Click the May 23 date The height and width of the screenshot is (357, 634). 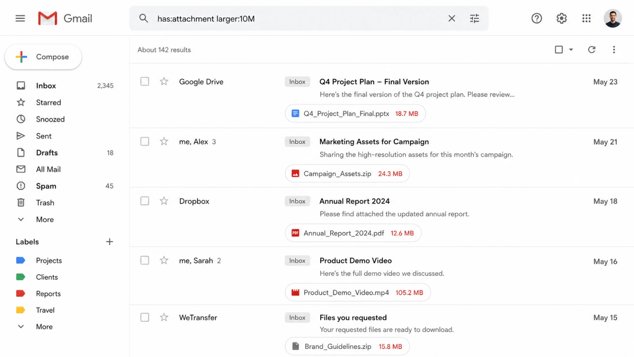tap(605, 82)
